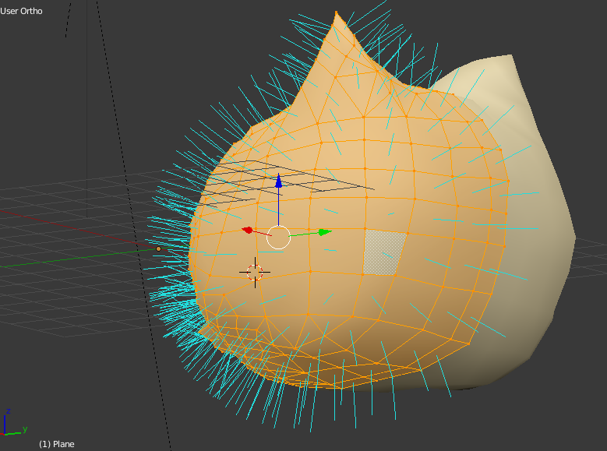Click the '(1) Plane' object label
The width and height of the screenshot is (607, 451).
tap(57, 444)
